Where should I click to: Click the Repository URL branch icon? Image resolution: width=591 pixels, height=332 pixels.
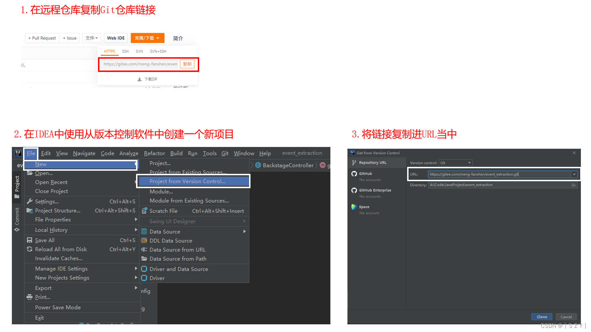coord(354,163)
